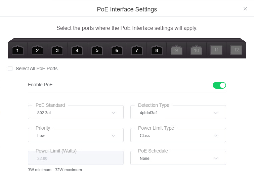Click disabled SFP port 11 icon

tap(216, 50)
